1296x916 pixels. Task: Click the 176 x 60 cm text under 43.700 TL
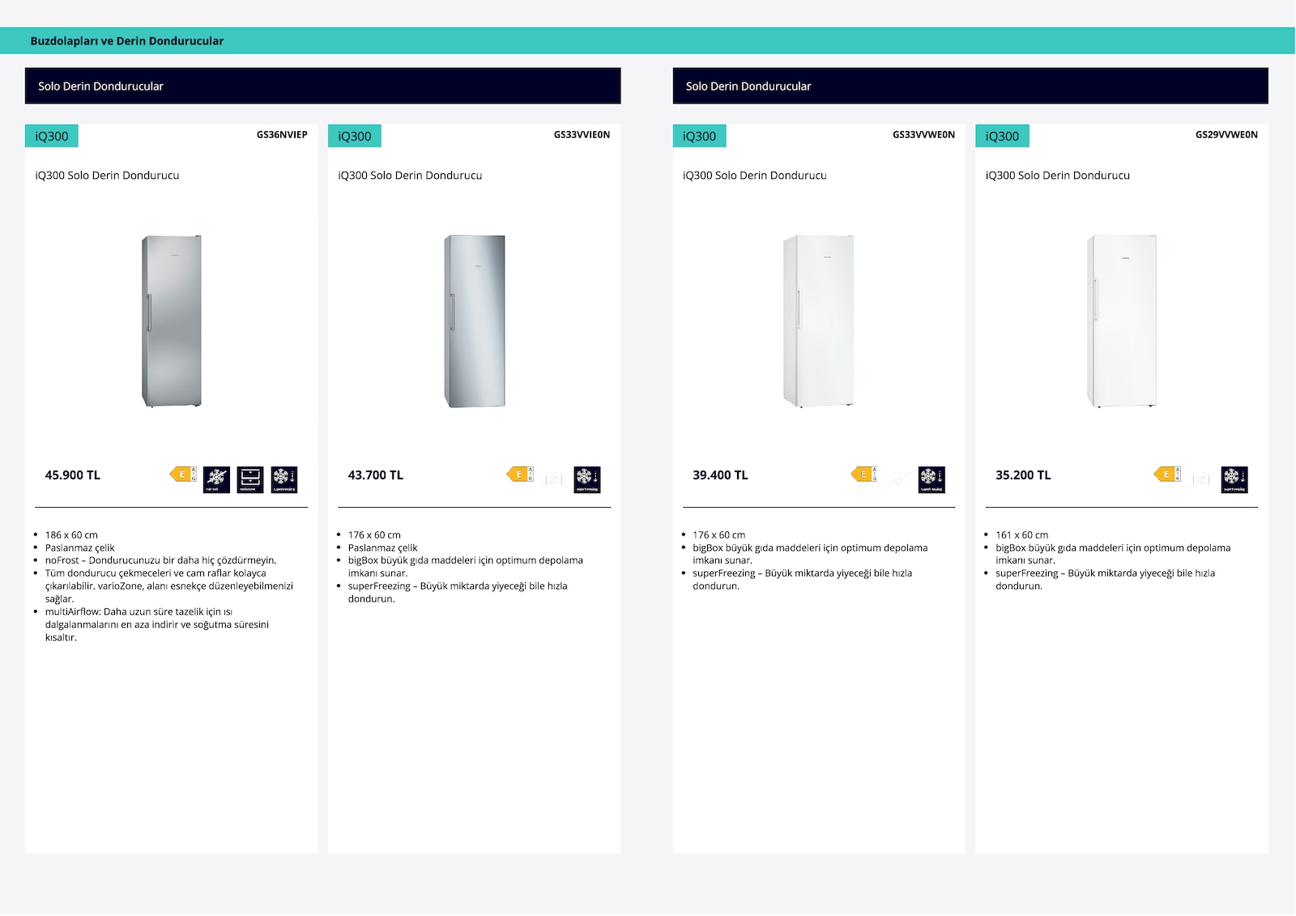tap(374, 535)
